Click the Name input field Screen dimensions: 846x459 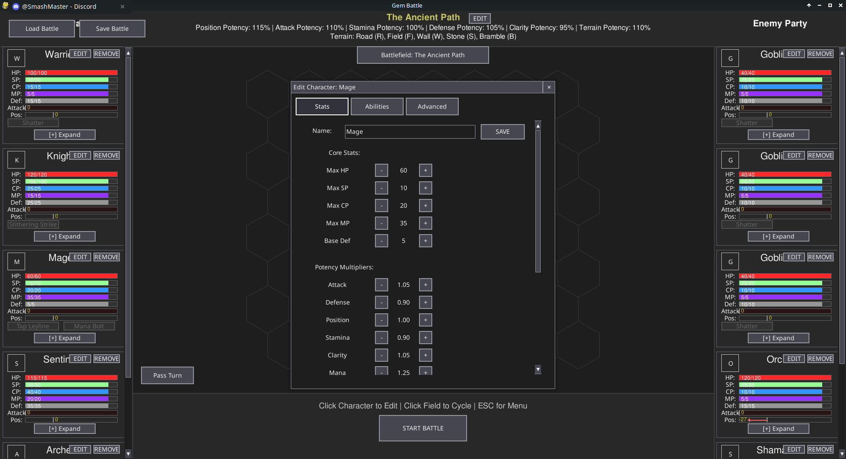[410, 131]
